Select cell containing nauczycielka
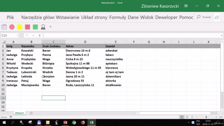The image size is (224, 126). pos(116,59)
